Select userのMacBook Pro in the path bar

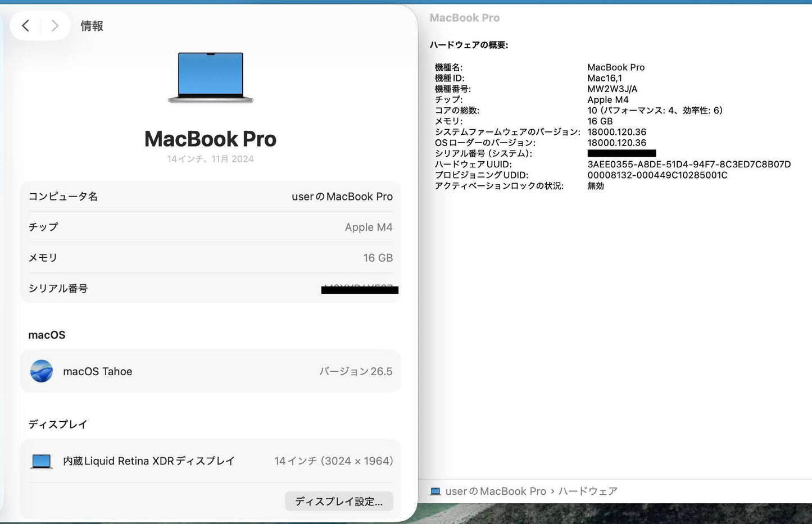(496, 491)
